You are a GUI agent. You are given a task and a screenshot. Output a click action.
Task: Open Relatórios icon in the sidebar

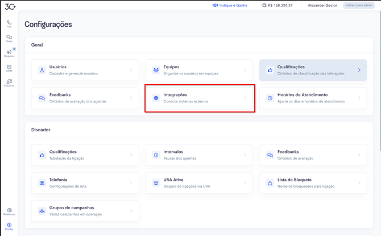tap(9, 211)
